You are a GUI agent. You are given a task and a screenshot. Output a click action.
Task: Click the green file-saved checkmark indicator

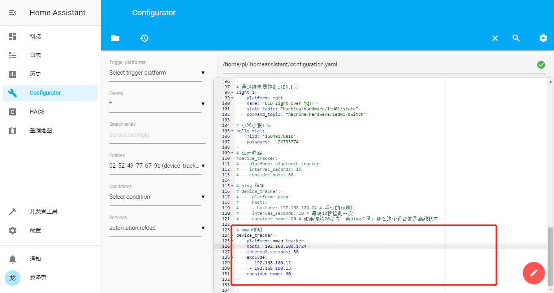click(541, 65)
